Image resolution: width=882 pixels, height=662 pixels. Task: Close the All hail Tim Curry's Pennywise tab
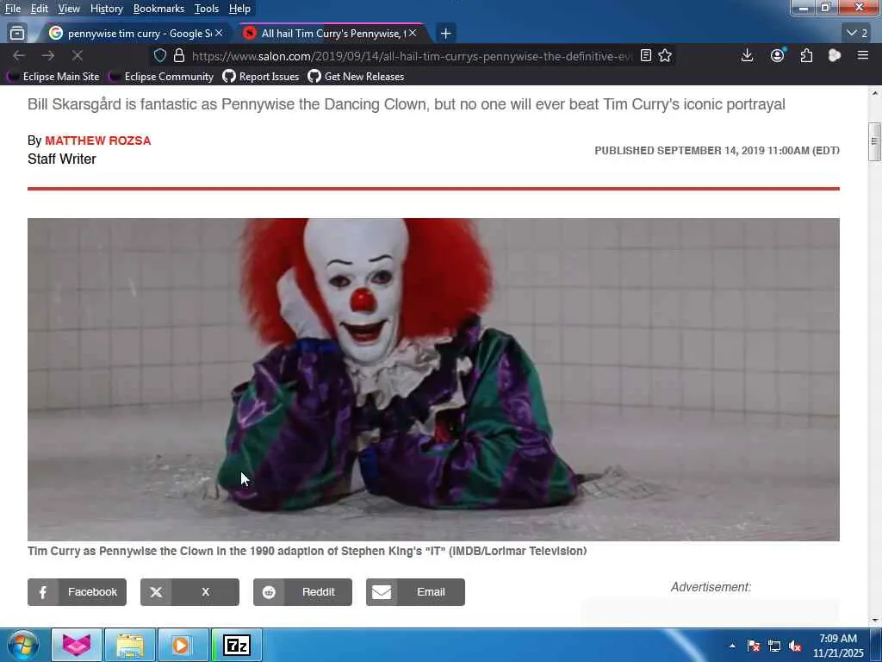click(x=413, y=34)
